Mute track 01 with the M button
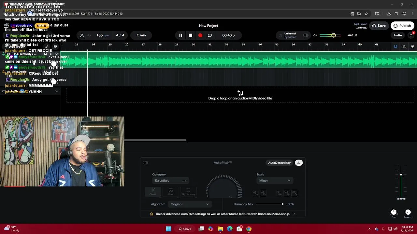The height and width of the screenshot is (234, 417). pos(46,54)
